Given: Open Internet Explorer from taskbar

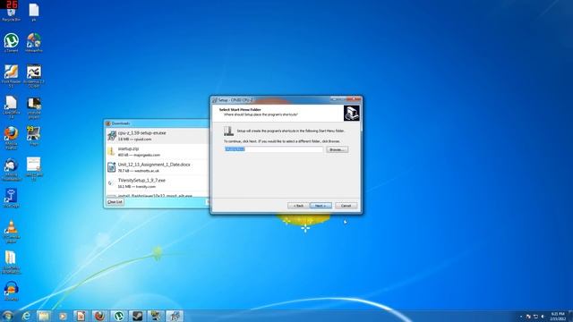Looking at the screenshot, I should (x=26, y=316).
